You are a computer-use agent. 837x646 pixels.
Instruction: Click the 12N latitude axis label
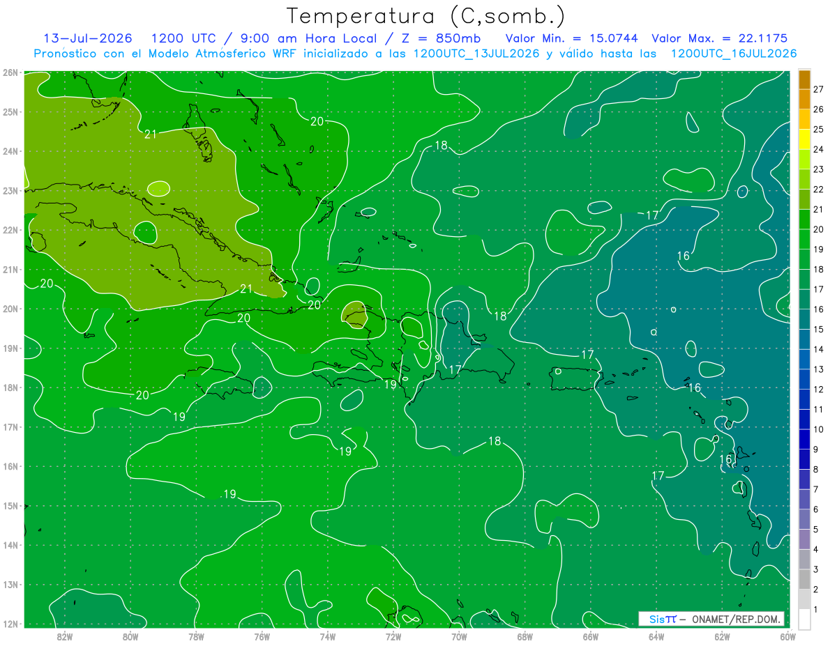[10, 624]
